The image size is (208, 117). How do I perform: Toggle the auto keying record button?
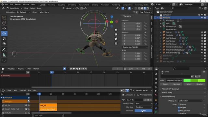[64, 69]
